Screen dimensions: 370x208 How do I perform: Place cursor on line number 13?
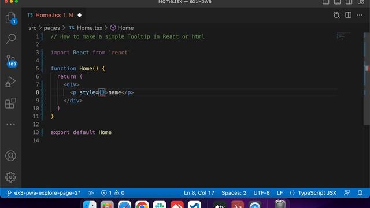(x=36, y=132)
